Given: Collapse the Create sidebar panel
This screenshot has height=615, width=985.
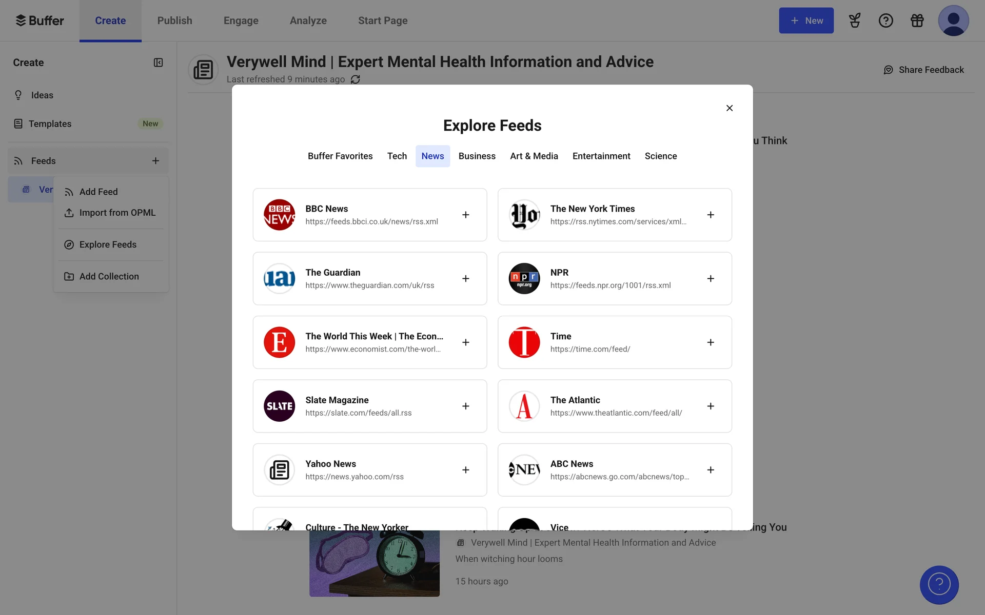Looking at the screenshot, I should (x=158, y=63).
